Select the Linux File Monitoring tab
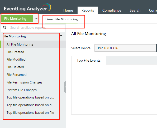This screenshot has width=157, height=128. click(61, 19)
